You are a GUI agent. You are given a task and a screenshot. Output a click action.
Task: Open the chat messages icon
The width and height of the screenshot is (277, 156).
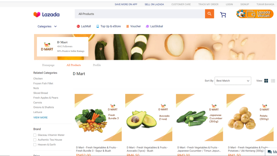(x=270, y=152)
